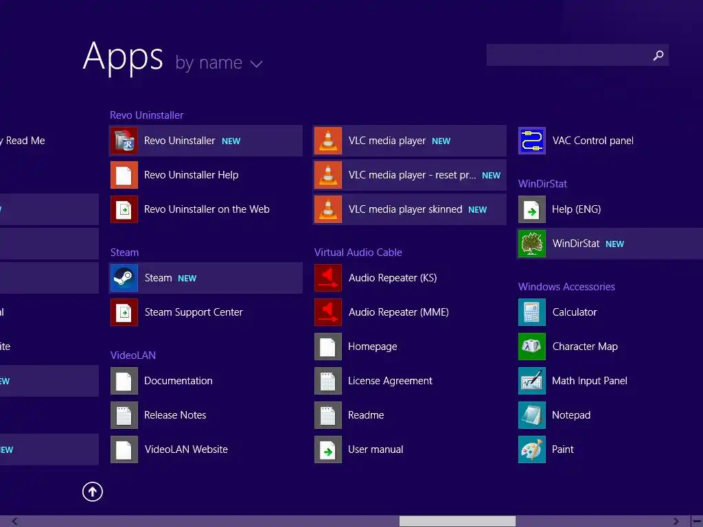Open the VAC Control panel icon

click(532, 141)
